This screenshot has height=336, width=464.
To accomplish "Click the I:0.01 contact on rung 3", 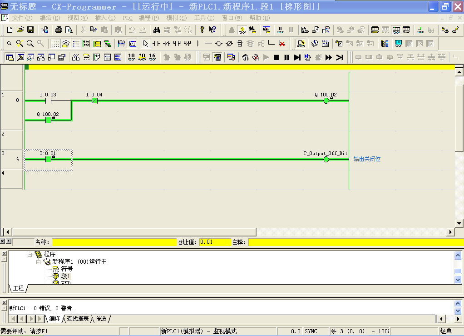I will 48,159.
